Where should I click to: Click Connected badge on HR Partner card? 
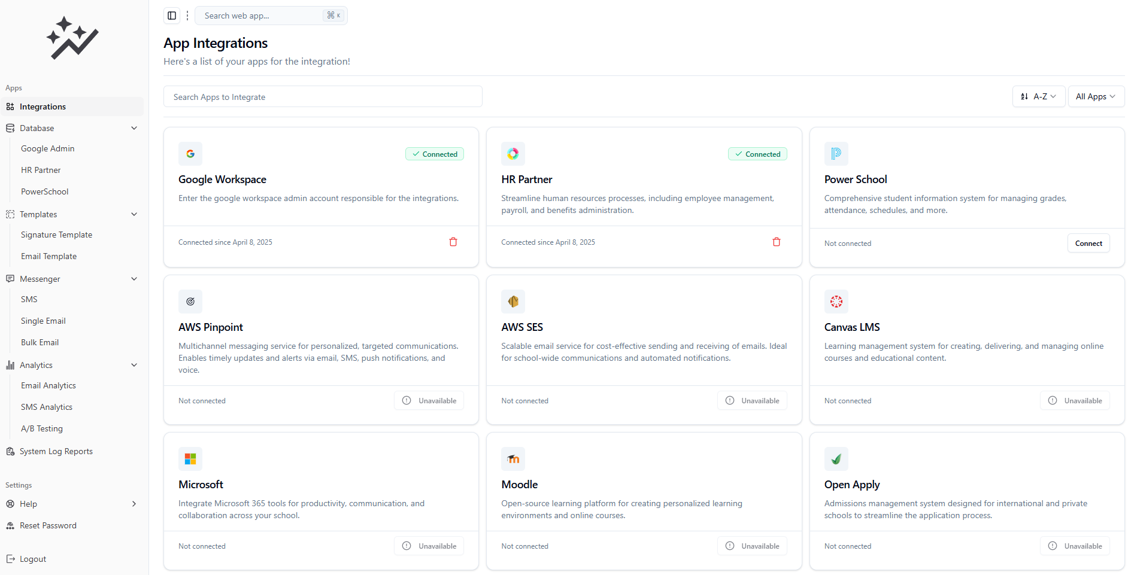click(757, 154)
